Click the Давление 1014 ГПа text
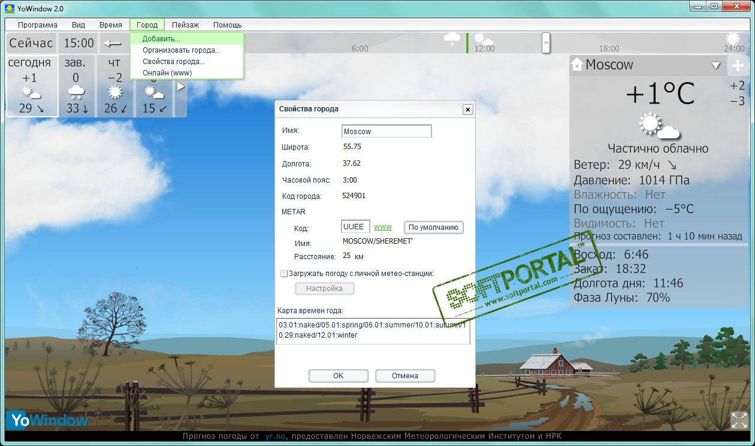755x446 pixels. (x=632, y=180)
